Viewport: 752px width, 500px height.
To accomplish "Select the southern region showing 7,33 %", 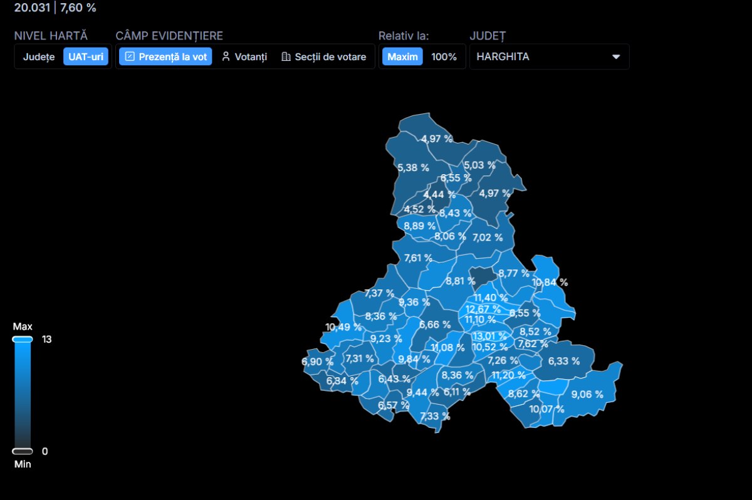I will coord(434,416).
